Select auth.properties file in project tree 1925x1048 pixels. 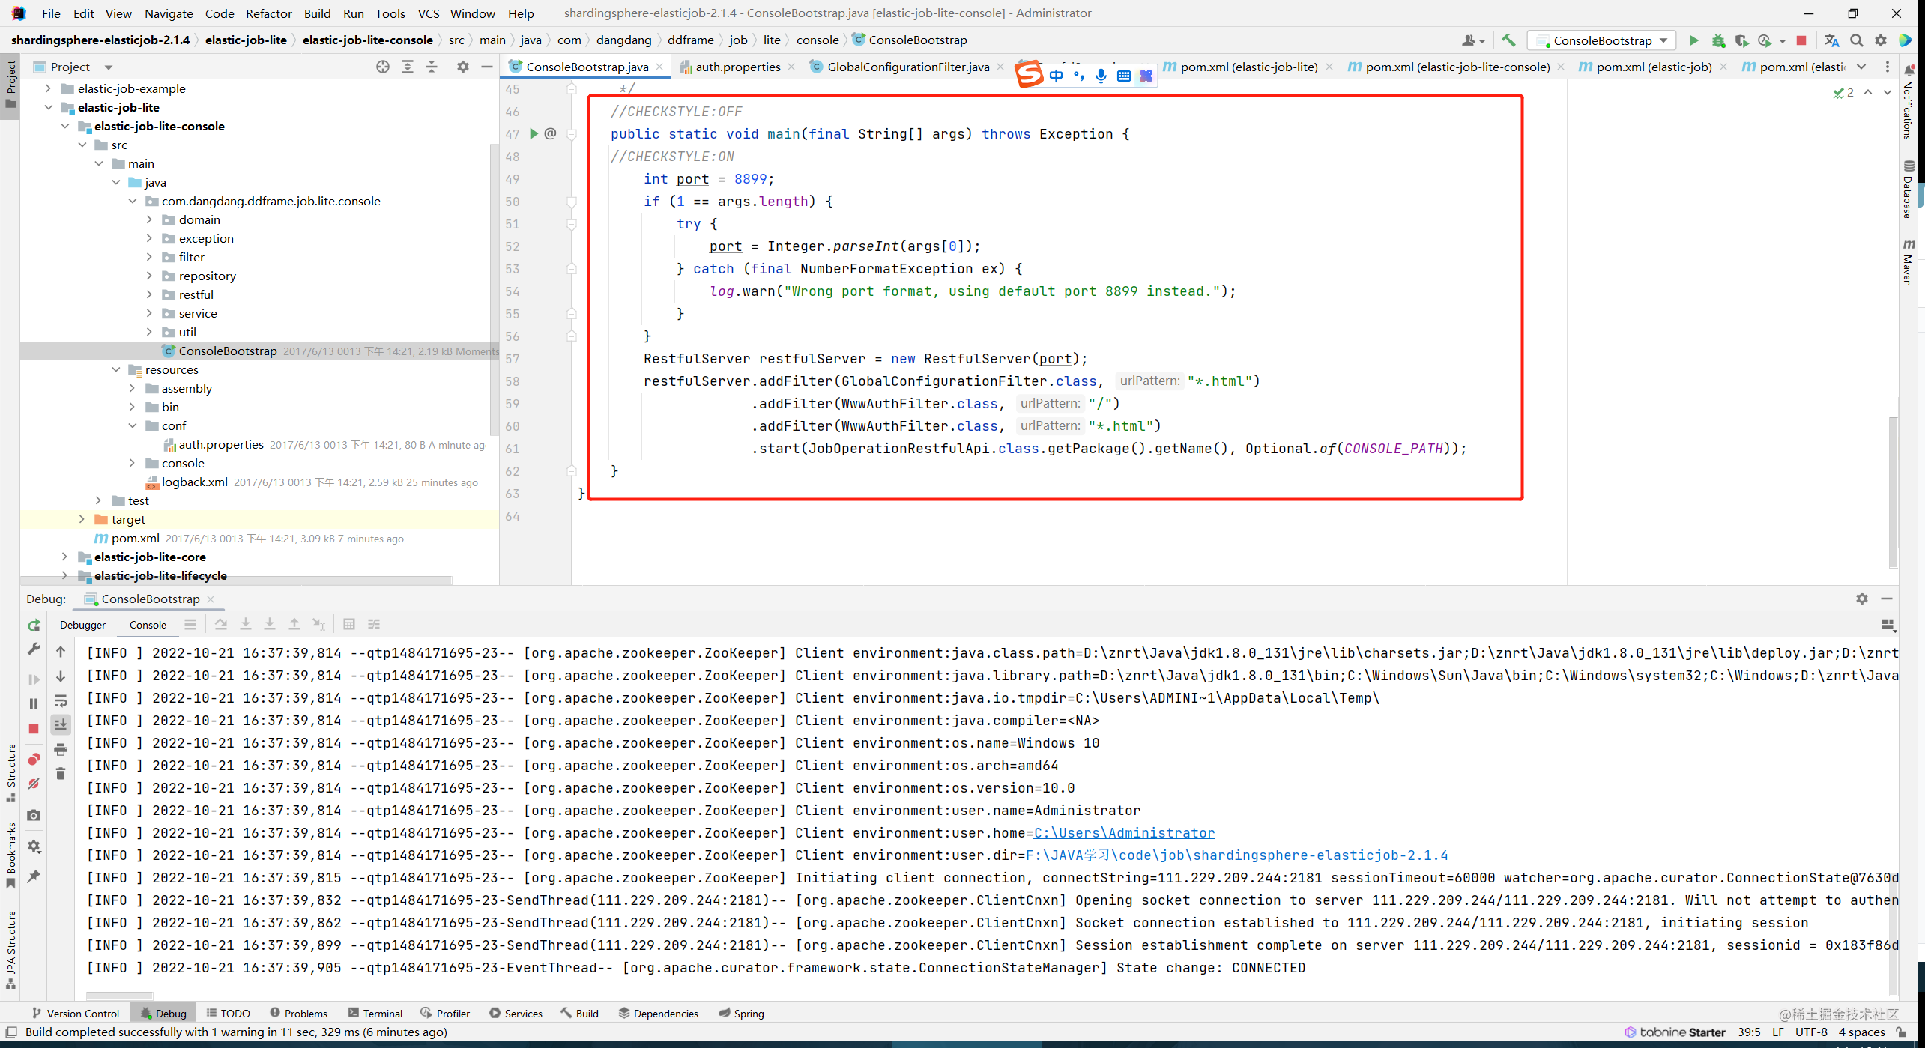[220, 444]
